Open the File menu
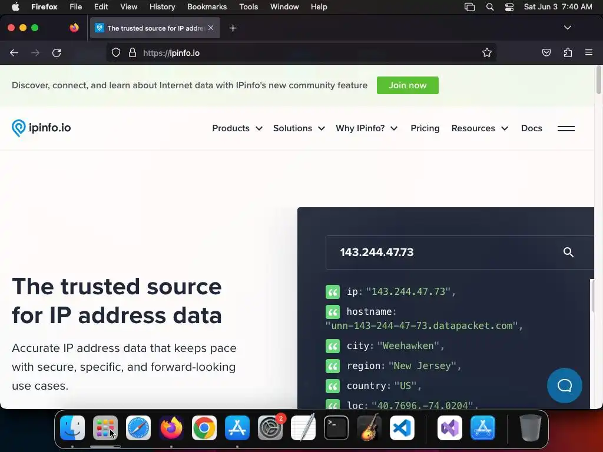This screenshot has height=452, width=603. click(x=76, y=7)
